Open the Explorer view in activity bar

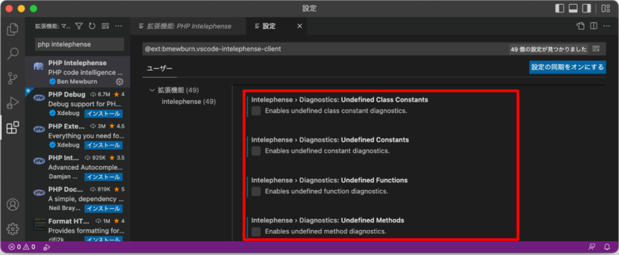click(x=13, y=29)
